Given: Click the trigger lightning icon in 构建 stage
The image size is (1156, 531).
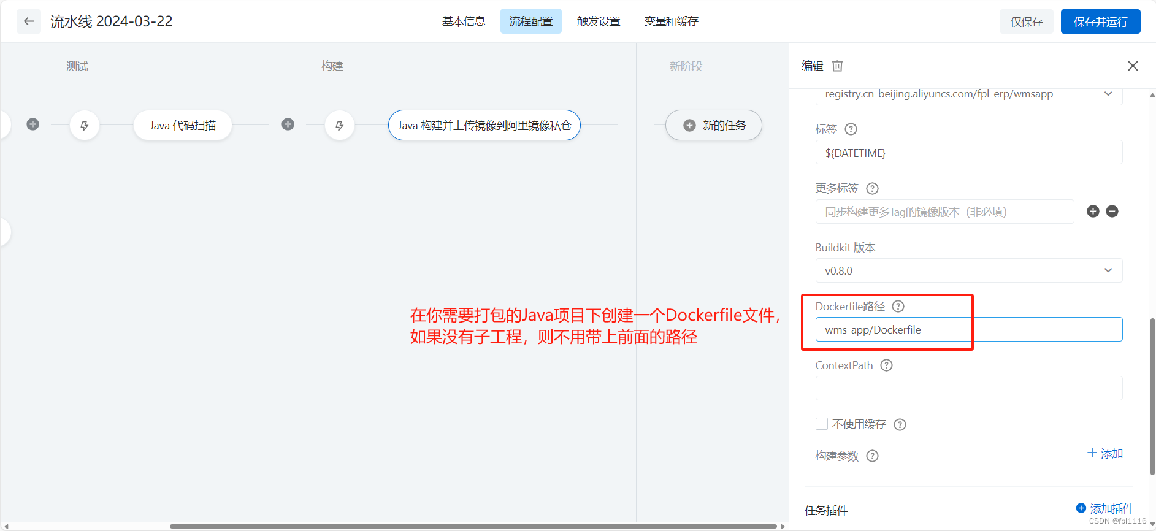Looking at the screenshot, I should pos(340,126).
